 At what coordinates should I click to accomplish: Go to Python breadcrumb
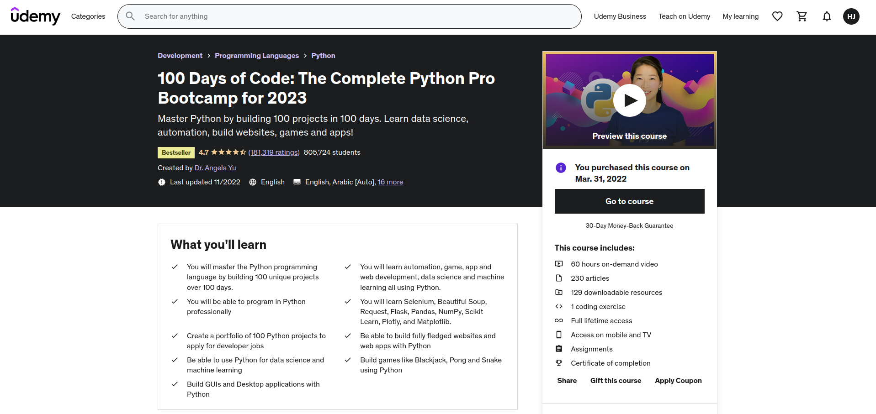tap(324, 56)
